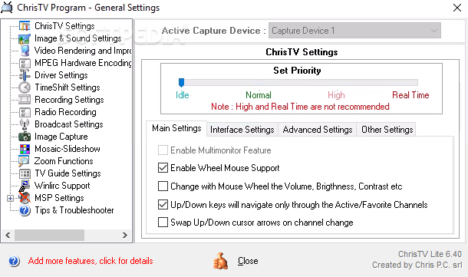Click the Close button
The width and height of the screenshot is (468, 277).
[248, 261]
